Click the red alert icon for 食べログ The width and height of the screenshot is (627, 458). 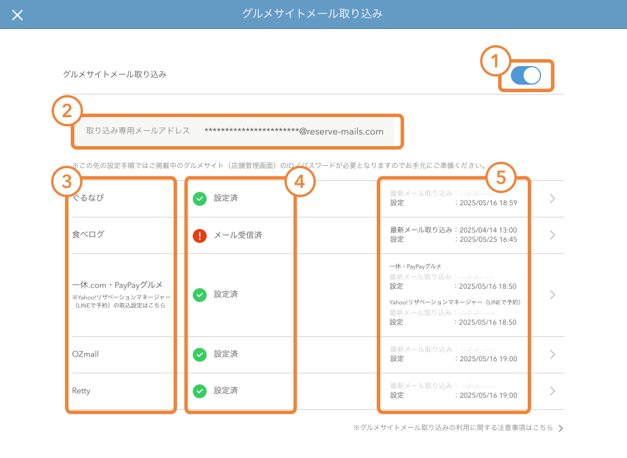click(x=200, y=235)
